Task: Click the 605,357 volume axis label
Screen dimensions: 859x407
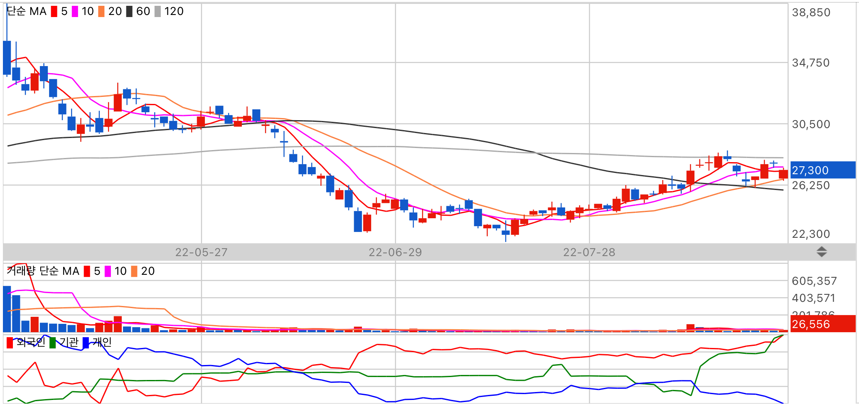Action: point(814,281)
